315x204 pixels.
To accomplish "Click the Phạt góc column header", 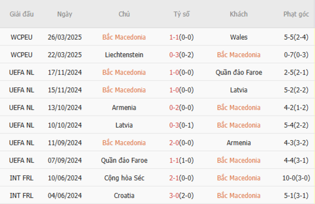I will click(296, 14).
